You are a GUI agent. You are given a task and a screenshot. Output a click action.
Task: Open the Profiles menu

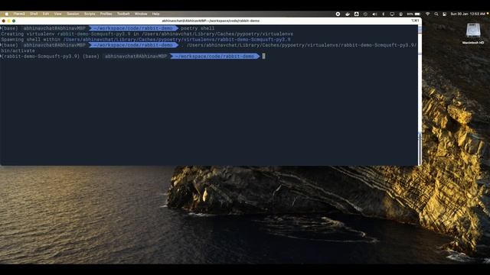point(106,14)
